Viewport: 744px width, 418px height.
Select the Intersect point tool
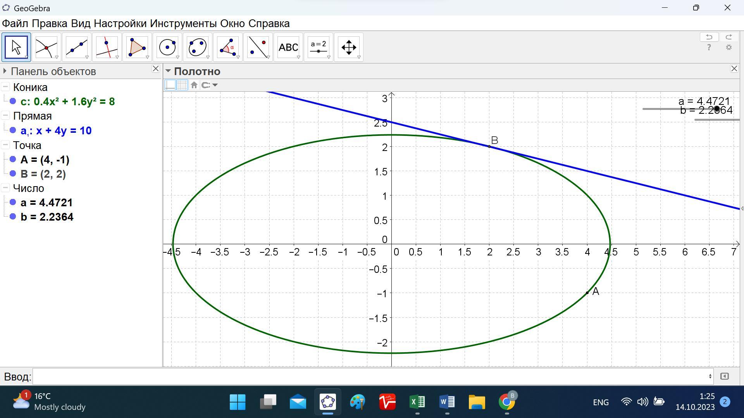coord(46,48)
